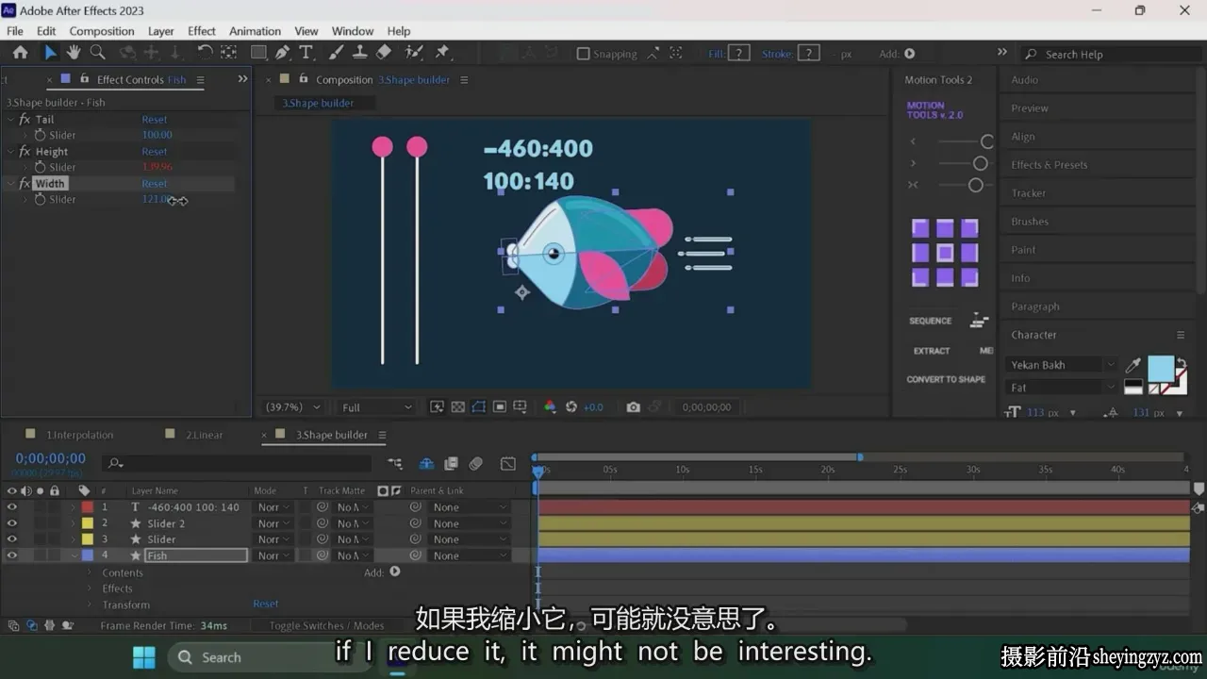Click the transparency grid icon
The height and width of the screenshot is (679, 1207).
(x=457, y=407)
